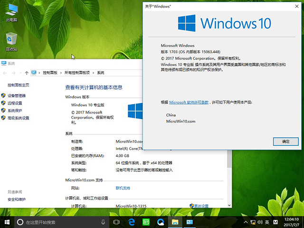The width and height of the screenshot is (304, 228).
Task: Select 所有控制面板项 in the breadcrumb
Action: pyautogui.click(x=77, y=73)
